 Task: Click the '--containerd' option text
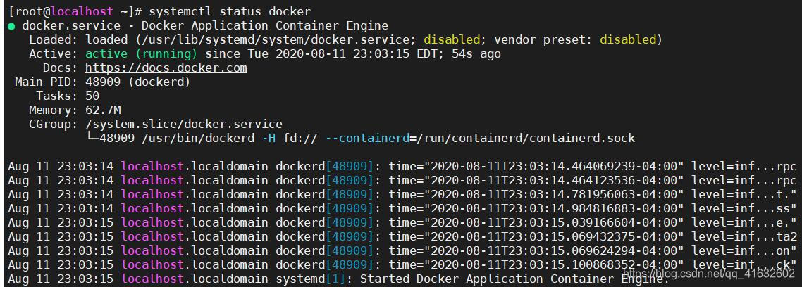366,138
